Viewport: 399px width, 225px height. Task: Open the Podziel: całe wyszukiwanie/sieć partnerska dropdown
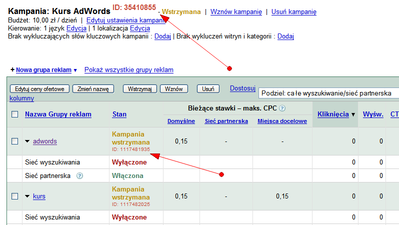[329, 93]
